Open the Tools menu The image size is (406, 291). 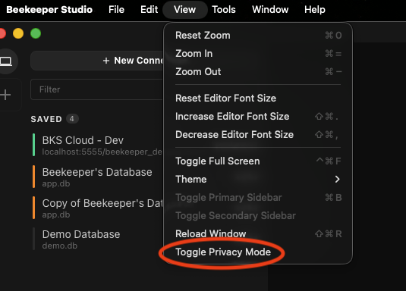tap(224, 10)
